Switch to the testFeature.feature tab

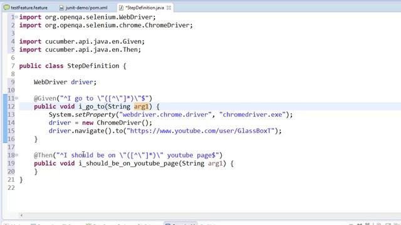(x=26, y=7)
